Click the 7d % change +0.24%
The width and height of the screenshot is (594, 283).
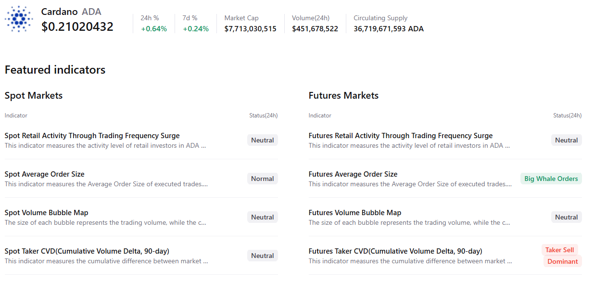tap(196, 28)
